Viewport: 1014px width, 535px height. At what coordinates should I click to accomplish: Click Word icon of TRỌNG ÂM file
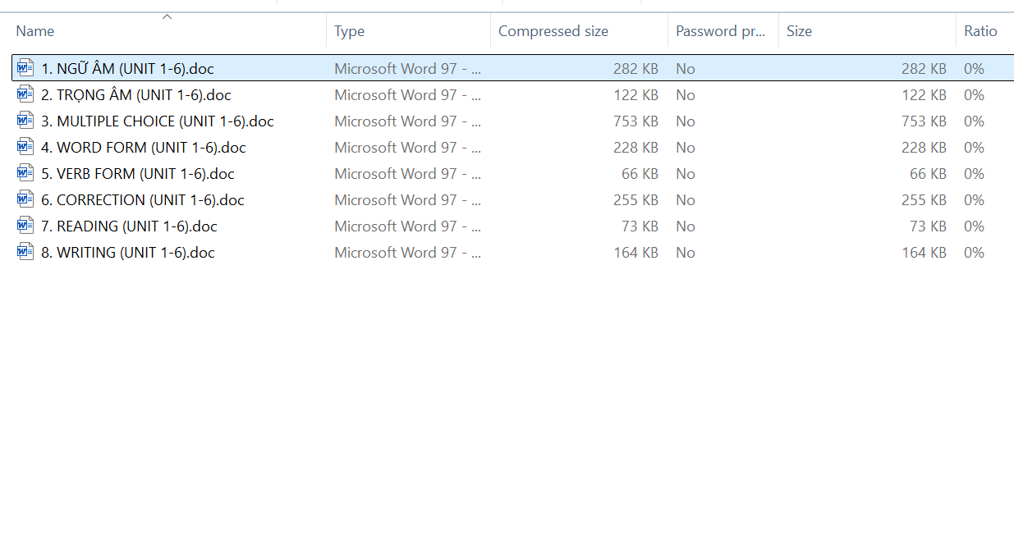coord(25,94)
